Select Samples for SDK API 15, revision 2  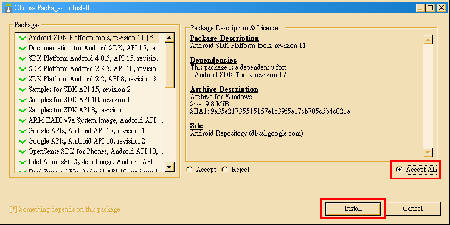tap(75, 89)
